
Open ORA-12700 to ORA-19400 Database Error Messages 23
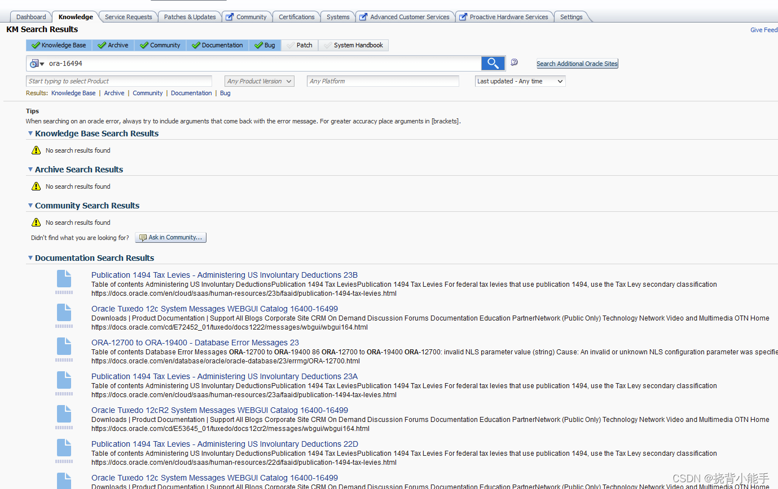pyautogui.click(x=195, y=343)
